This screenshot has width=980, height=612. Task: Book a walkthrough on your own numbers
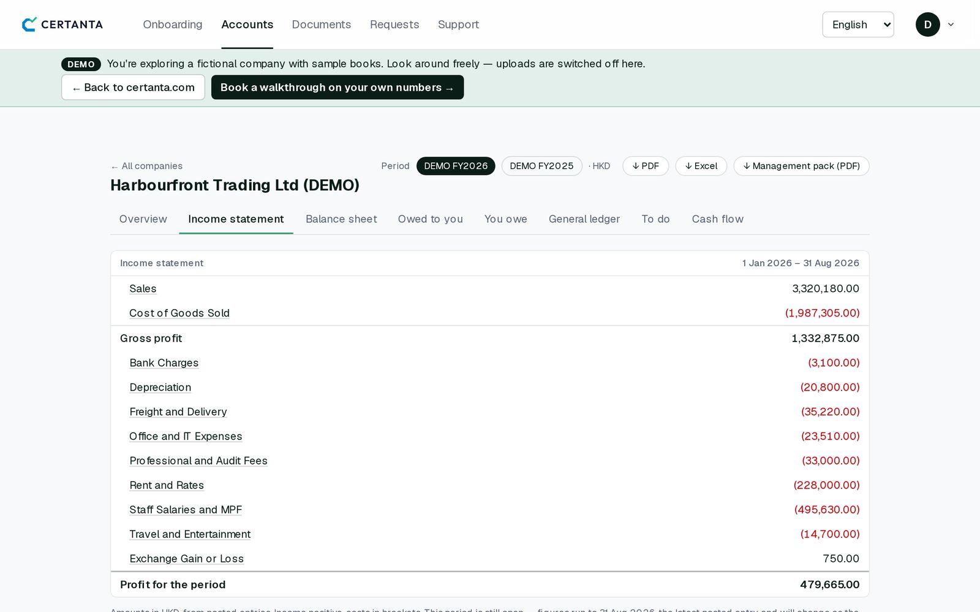(337, 88)
